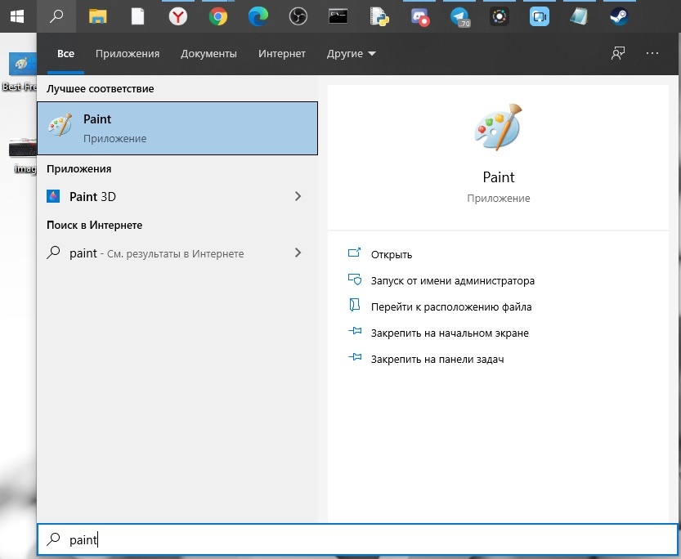Open 'paint - См. результаты в Интернете' result

coord(177,253)
